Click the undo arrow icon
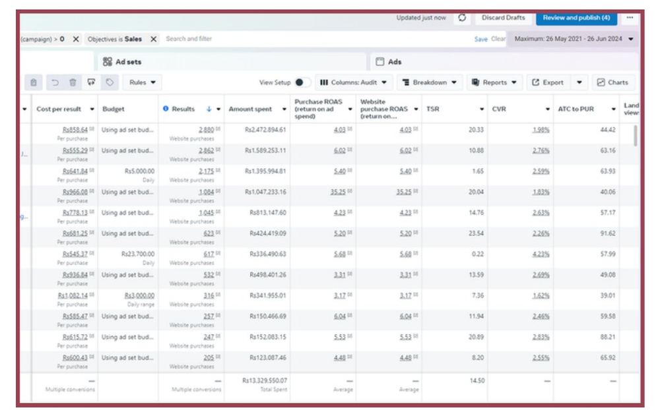This screenshot has height=410, width=660. (55, 82)
